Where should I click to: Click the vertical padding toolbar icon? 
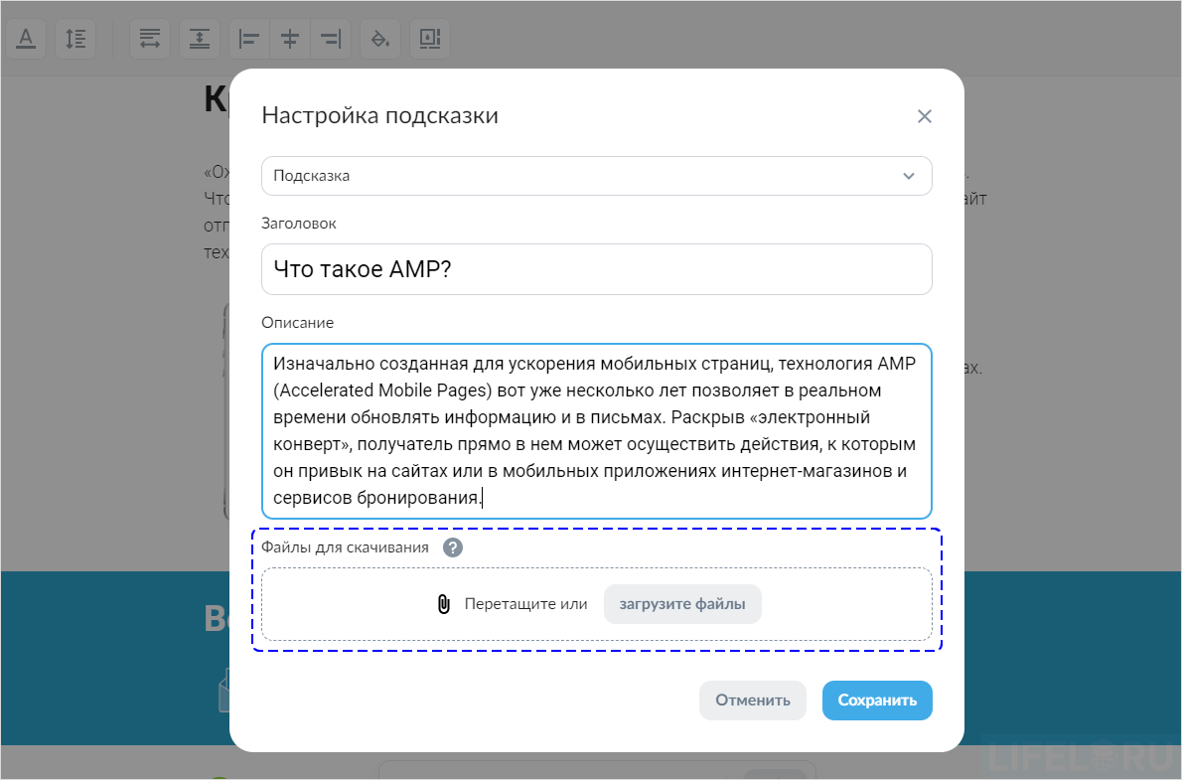(x=199, y=39)
